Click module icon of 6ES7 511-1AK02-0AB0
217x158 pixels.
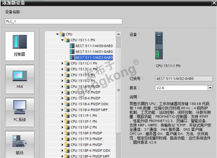(x=72, y=57)
